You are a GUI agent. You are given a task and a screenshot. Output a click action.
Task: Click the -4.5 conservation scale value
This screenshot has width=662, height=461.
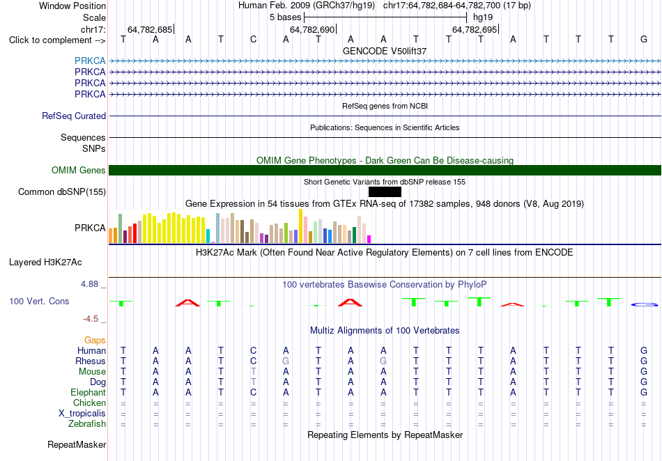[91, 319]
